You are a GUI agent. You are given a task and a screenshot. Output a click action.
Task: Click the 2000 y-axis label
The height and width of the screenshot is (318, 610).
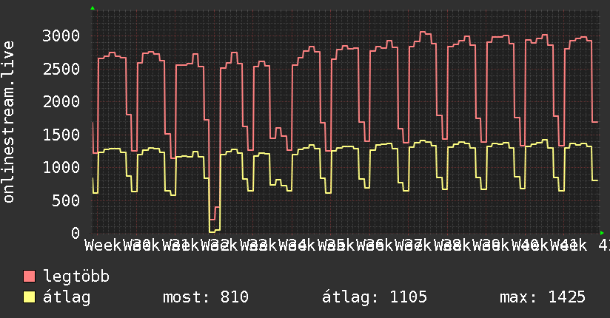coord(61,101)
